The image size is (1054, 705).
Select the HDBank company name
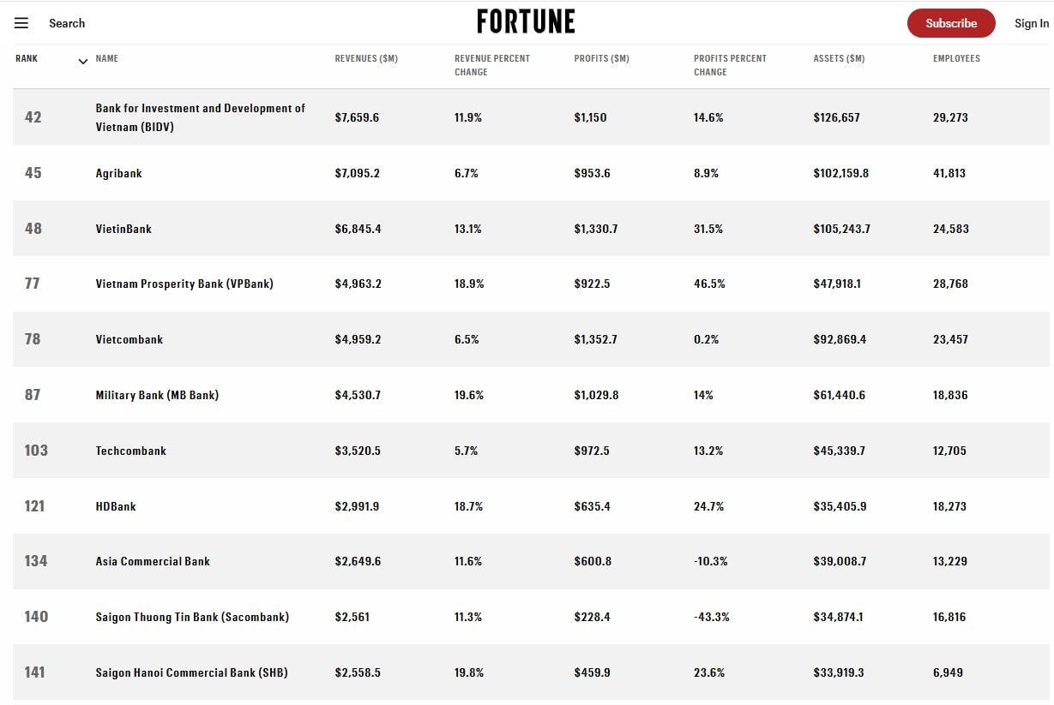(116, 506)
